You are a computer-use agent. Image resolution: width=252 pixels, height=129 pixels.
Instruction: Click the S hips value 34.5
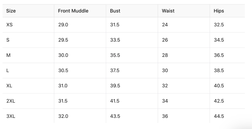click(219, 40)
